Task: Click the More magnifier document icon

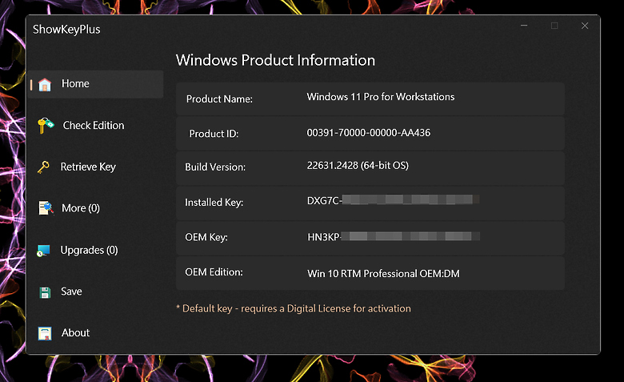Action: coord(46,208)
